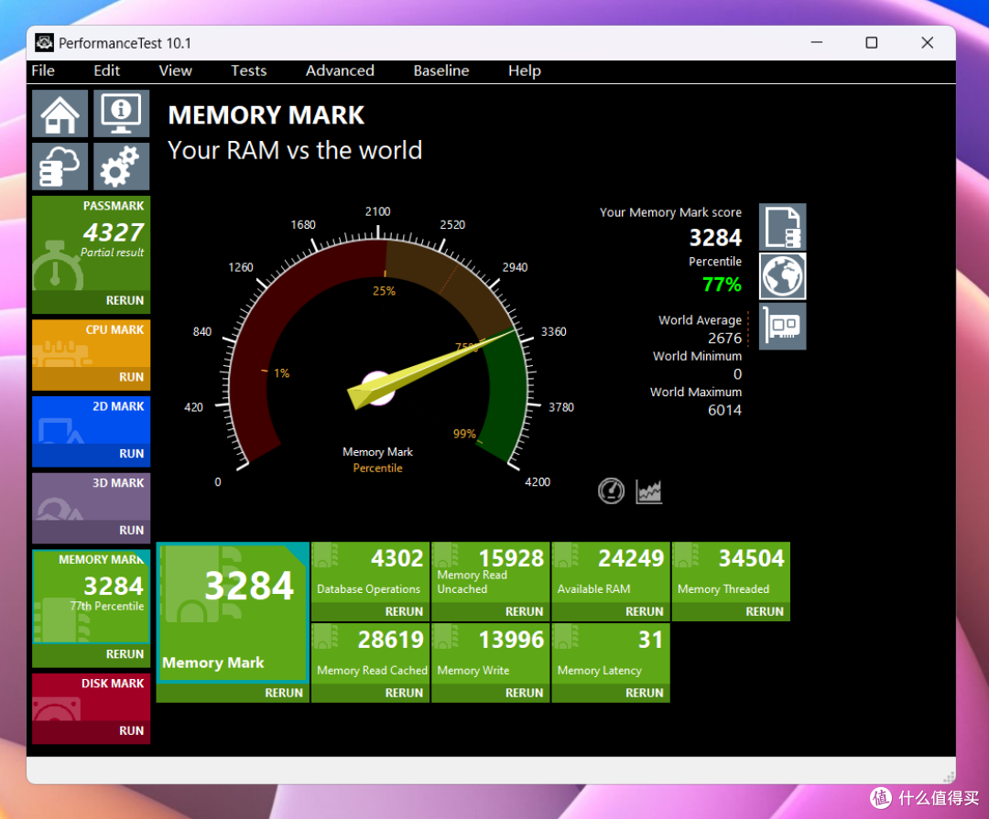Rerun the Memory Read Uncached test

524,611
